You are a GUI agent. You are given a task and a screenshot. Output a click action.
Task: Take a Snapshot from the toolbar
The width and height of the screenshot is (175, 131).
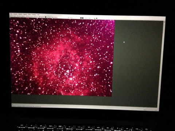pyautogui.click(x=42, y=17)
